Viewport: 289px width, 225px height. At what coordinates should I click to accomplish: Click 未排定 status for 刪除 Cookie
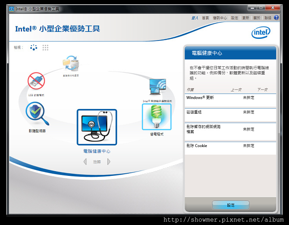tap(248, 146)
